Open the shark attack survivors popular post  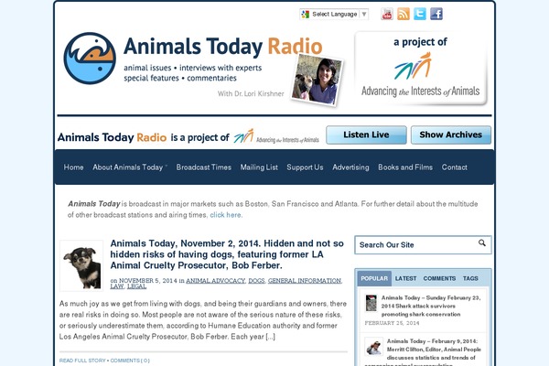431,307
